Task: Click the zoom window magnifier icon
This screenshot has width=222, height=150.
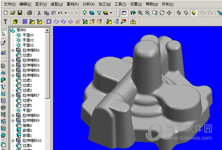Action: (140, 13)
